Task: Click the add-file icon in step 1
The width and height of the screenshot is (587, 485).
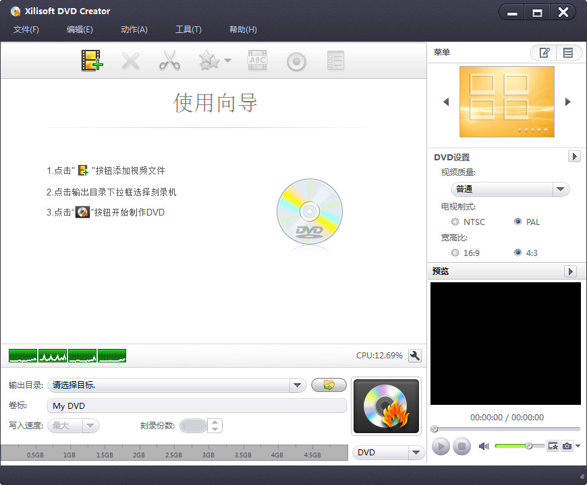Action: 83,170
